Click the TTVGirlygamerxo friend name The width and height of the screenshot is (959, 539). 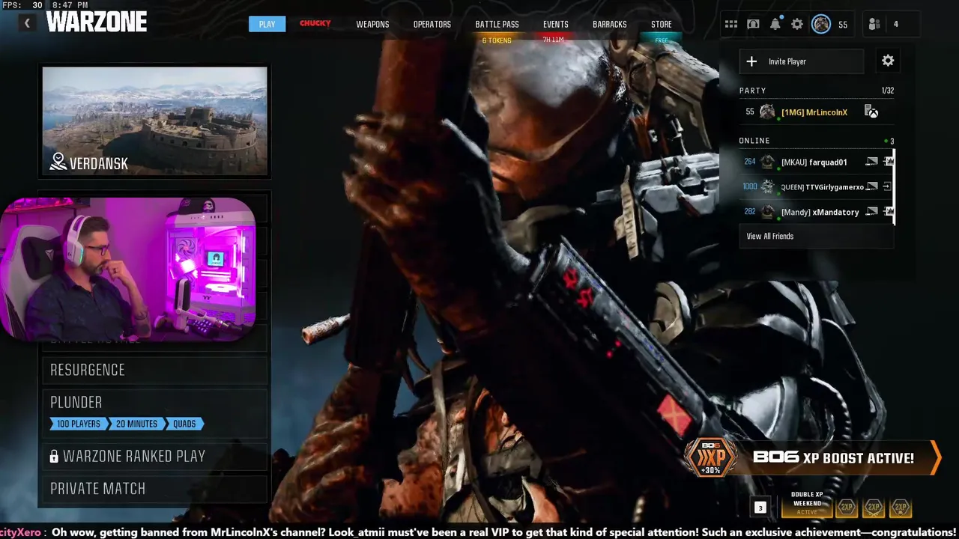pos(835,187)
